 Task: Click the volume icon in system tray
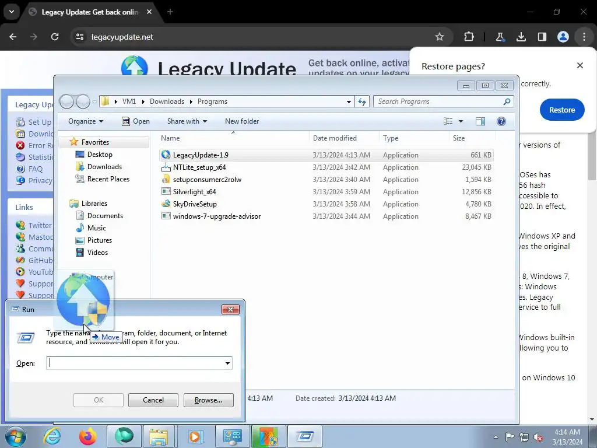pyautogui.click(x=538, y=437)
